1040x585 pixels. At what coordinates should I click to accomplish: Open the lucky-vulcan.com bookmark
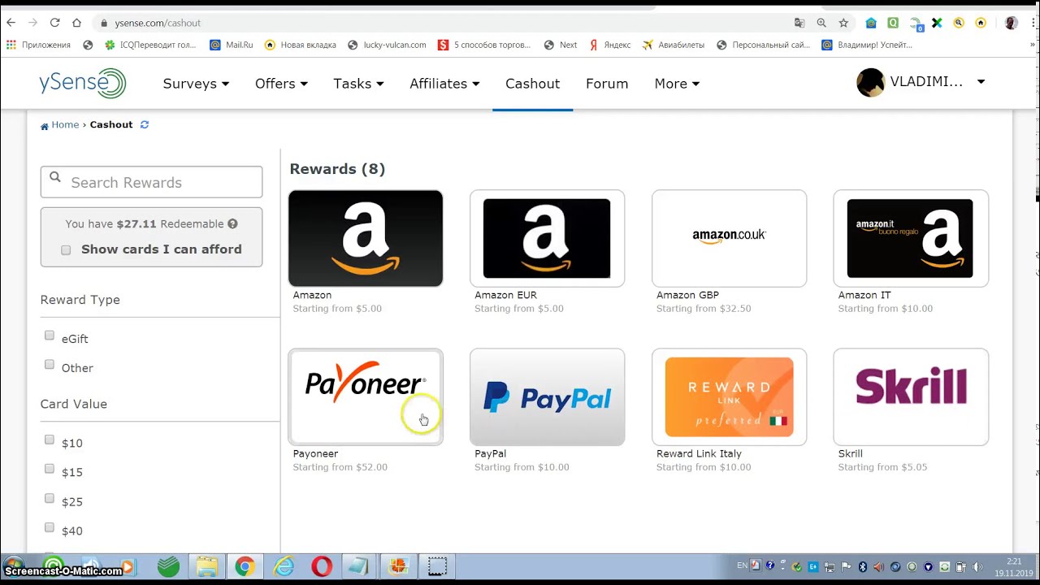pos(387,45)
